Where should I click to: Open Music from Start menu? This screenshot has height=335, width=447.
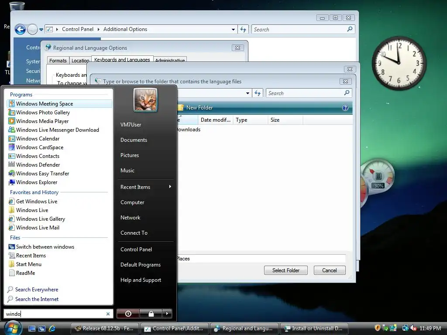[x=127, y=171]
